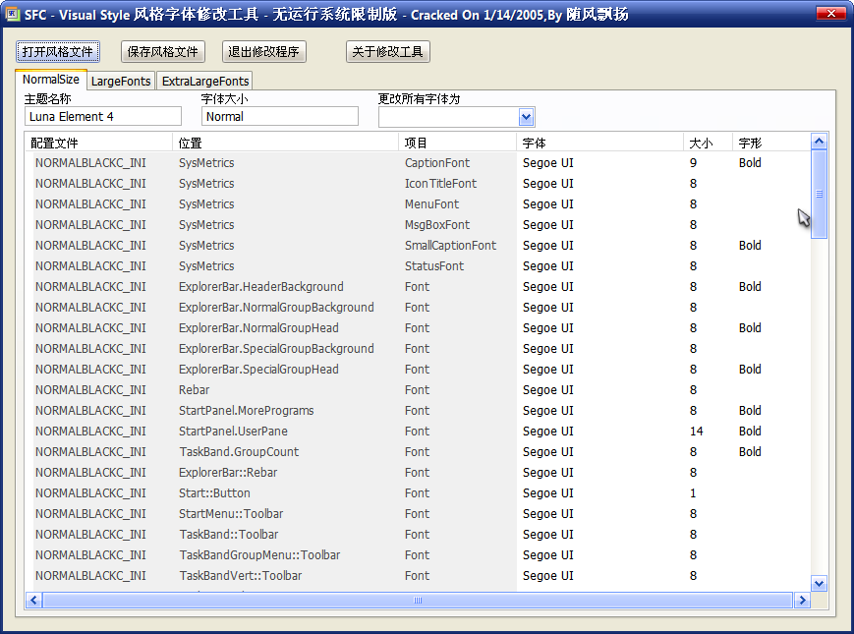Close the SFC window
The width and height of the screenshot is (854, 634).
[831, 14]
